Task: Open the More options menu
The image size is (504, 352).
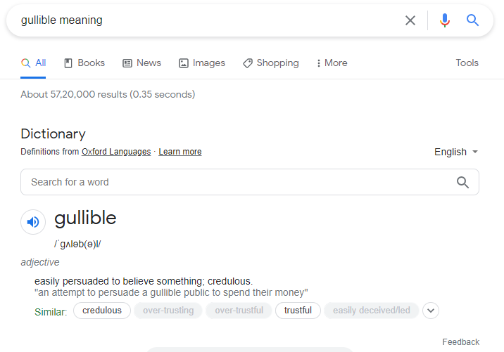Action: coord(332,63)
